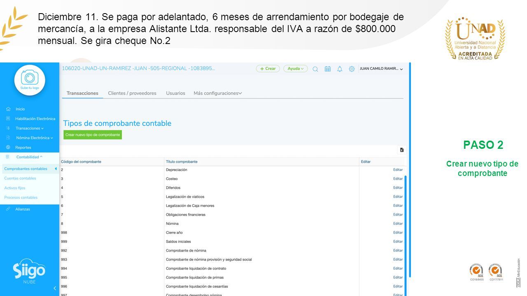Edit the Nómina comprobante row

click(x=398, y=224)
